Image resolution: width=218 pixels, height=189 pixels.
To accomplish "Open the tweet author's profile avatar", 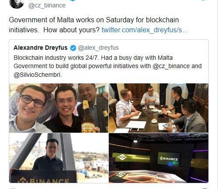I will coord(17,3).
